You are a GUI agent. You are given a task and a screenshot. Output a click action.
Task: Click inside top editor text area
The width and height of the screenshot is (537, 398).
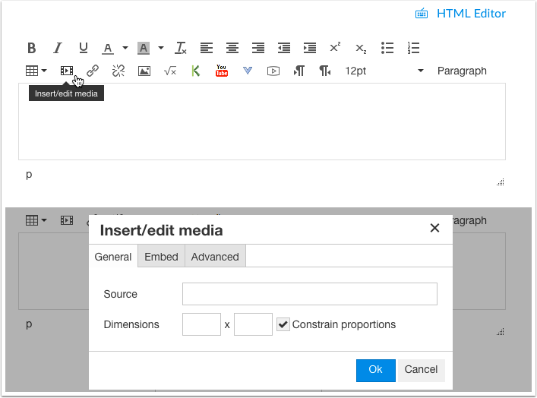pos(262,122)
